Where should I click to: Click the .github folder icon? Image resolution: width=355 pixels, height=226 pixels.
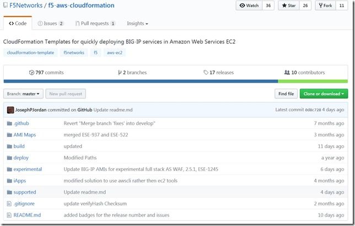[9, 123]
